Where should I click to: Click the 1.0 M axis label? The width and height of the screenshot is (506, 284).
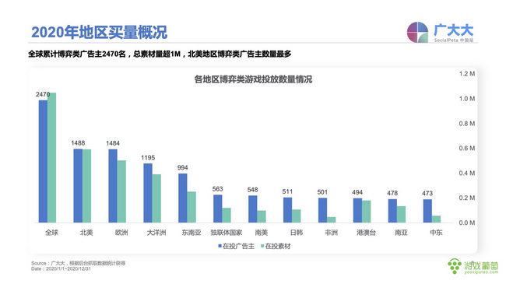click(467, 99)
